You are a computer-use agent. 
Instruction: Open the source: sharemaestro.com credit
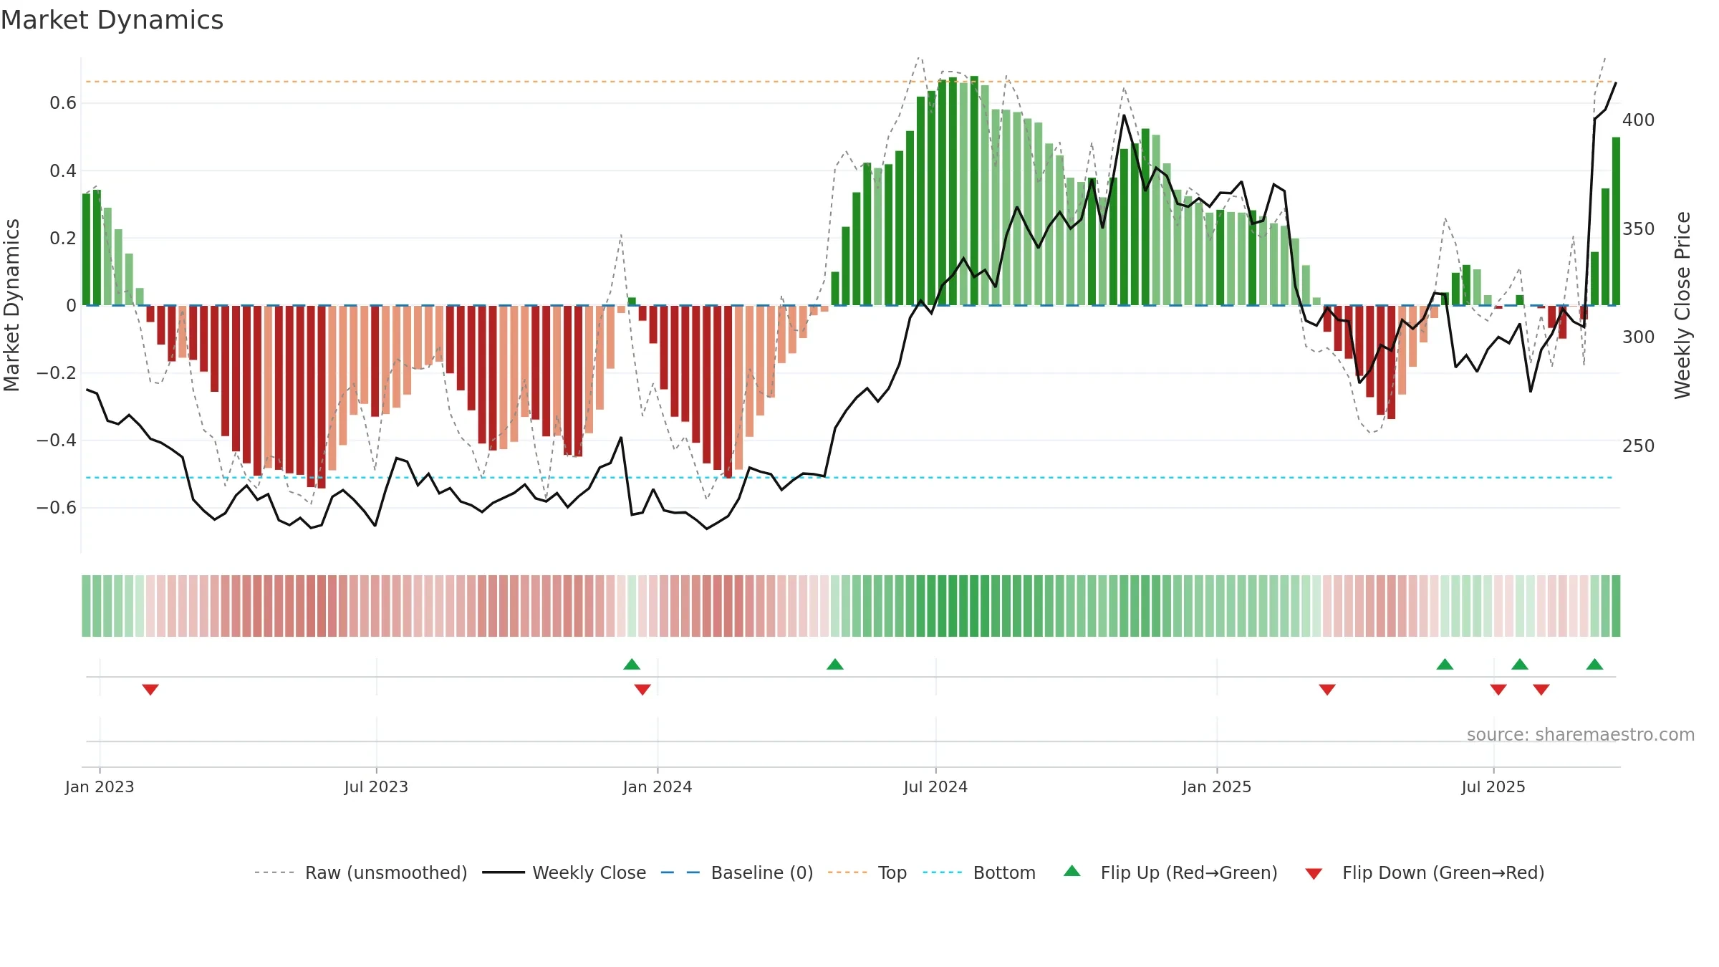pyautogui.click(x=1581, y=734)
